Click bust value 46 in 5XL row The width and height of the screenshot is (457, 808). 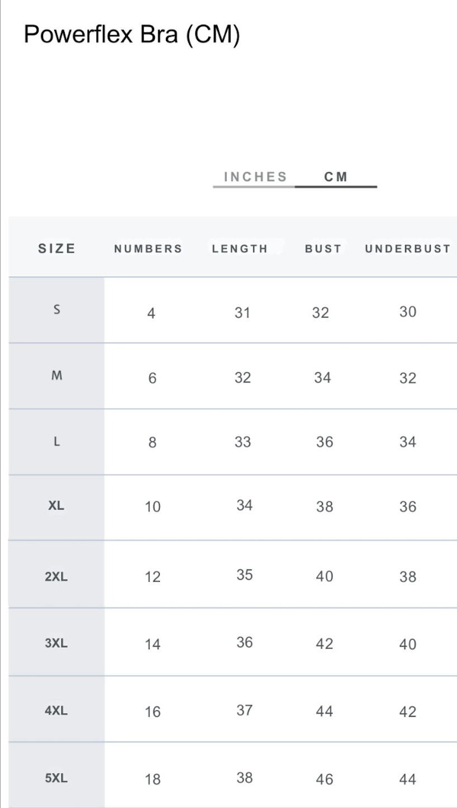point(324,779)
